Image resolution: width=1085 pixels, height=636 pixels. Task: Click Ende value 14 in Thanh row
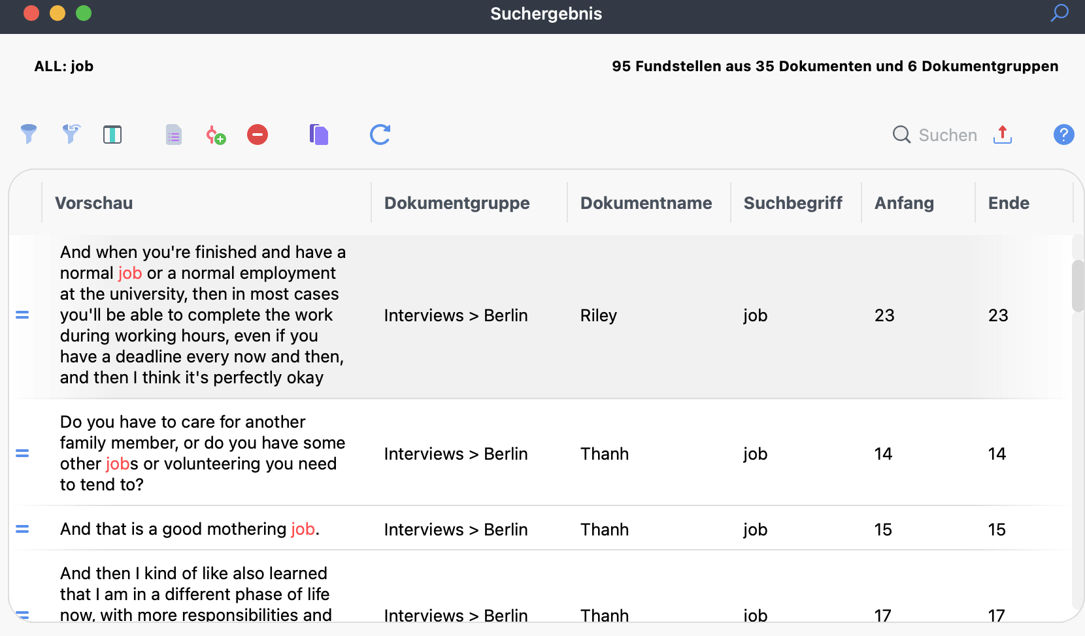pyautogui.click(x=997, y=454)
